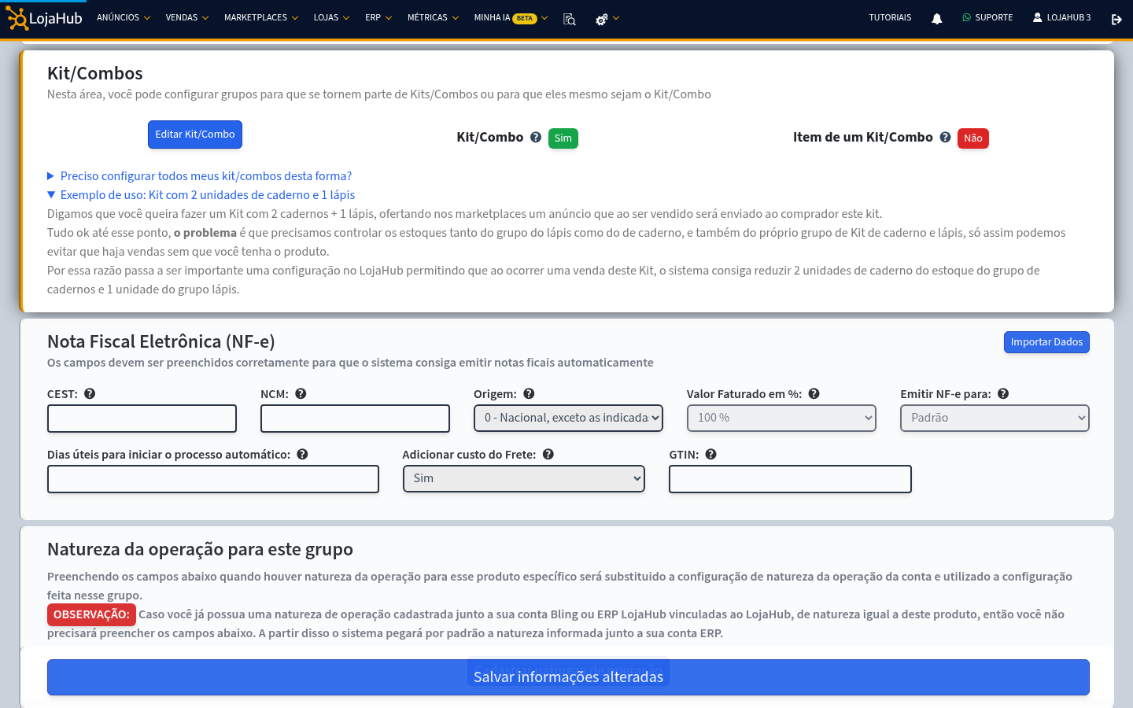Viewport: 1133px width, 708px height.
Task: Show help tooltip for CEST field
Action: (90, 393)
